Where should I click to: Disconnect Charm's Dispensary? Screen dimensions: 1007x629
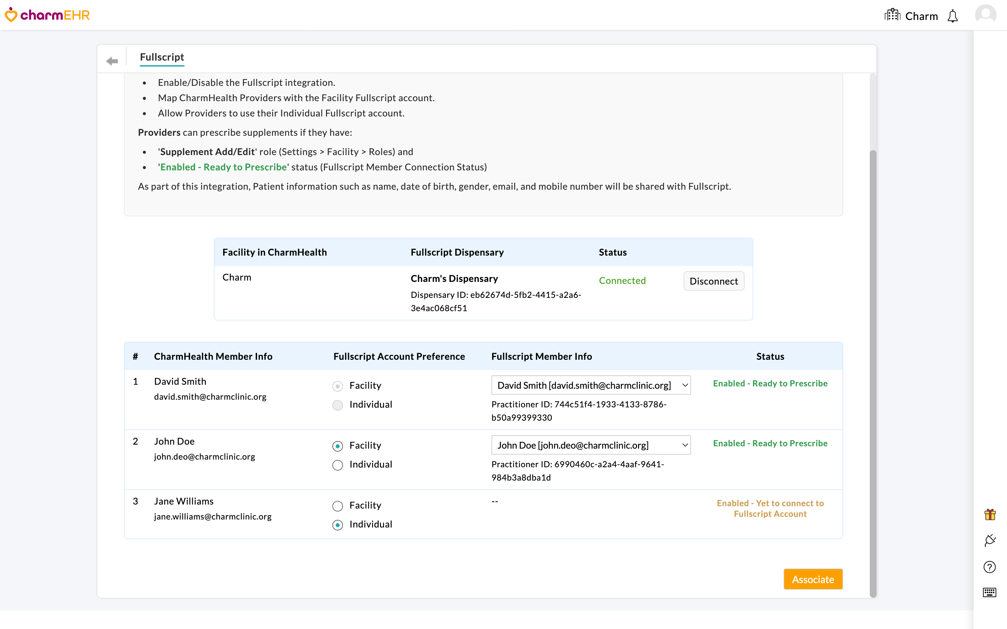(713, 281)
